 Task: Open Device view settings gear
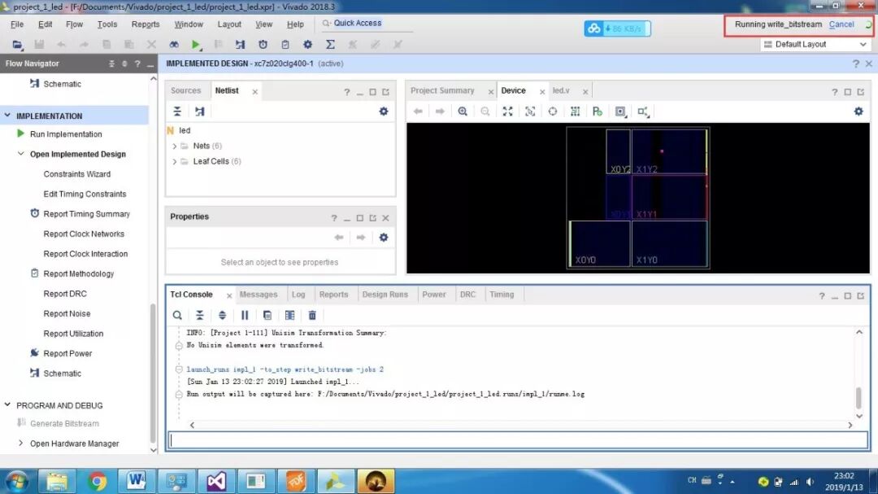point(858,111)
